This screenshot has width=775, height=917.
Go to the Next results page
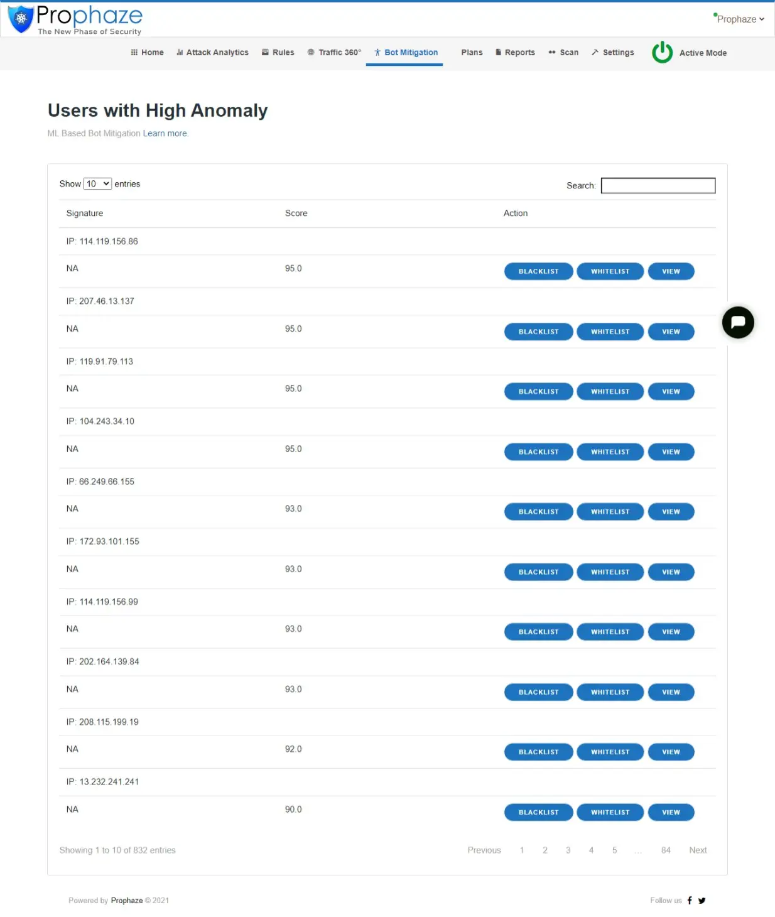pyautogui.click(x=698, y=850)
